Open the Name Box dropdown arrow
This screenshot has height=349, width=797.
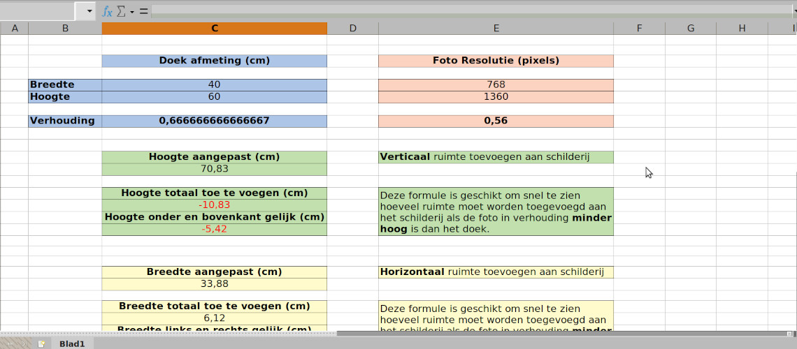point(89,11)
